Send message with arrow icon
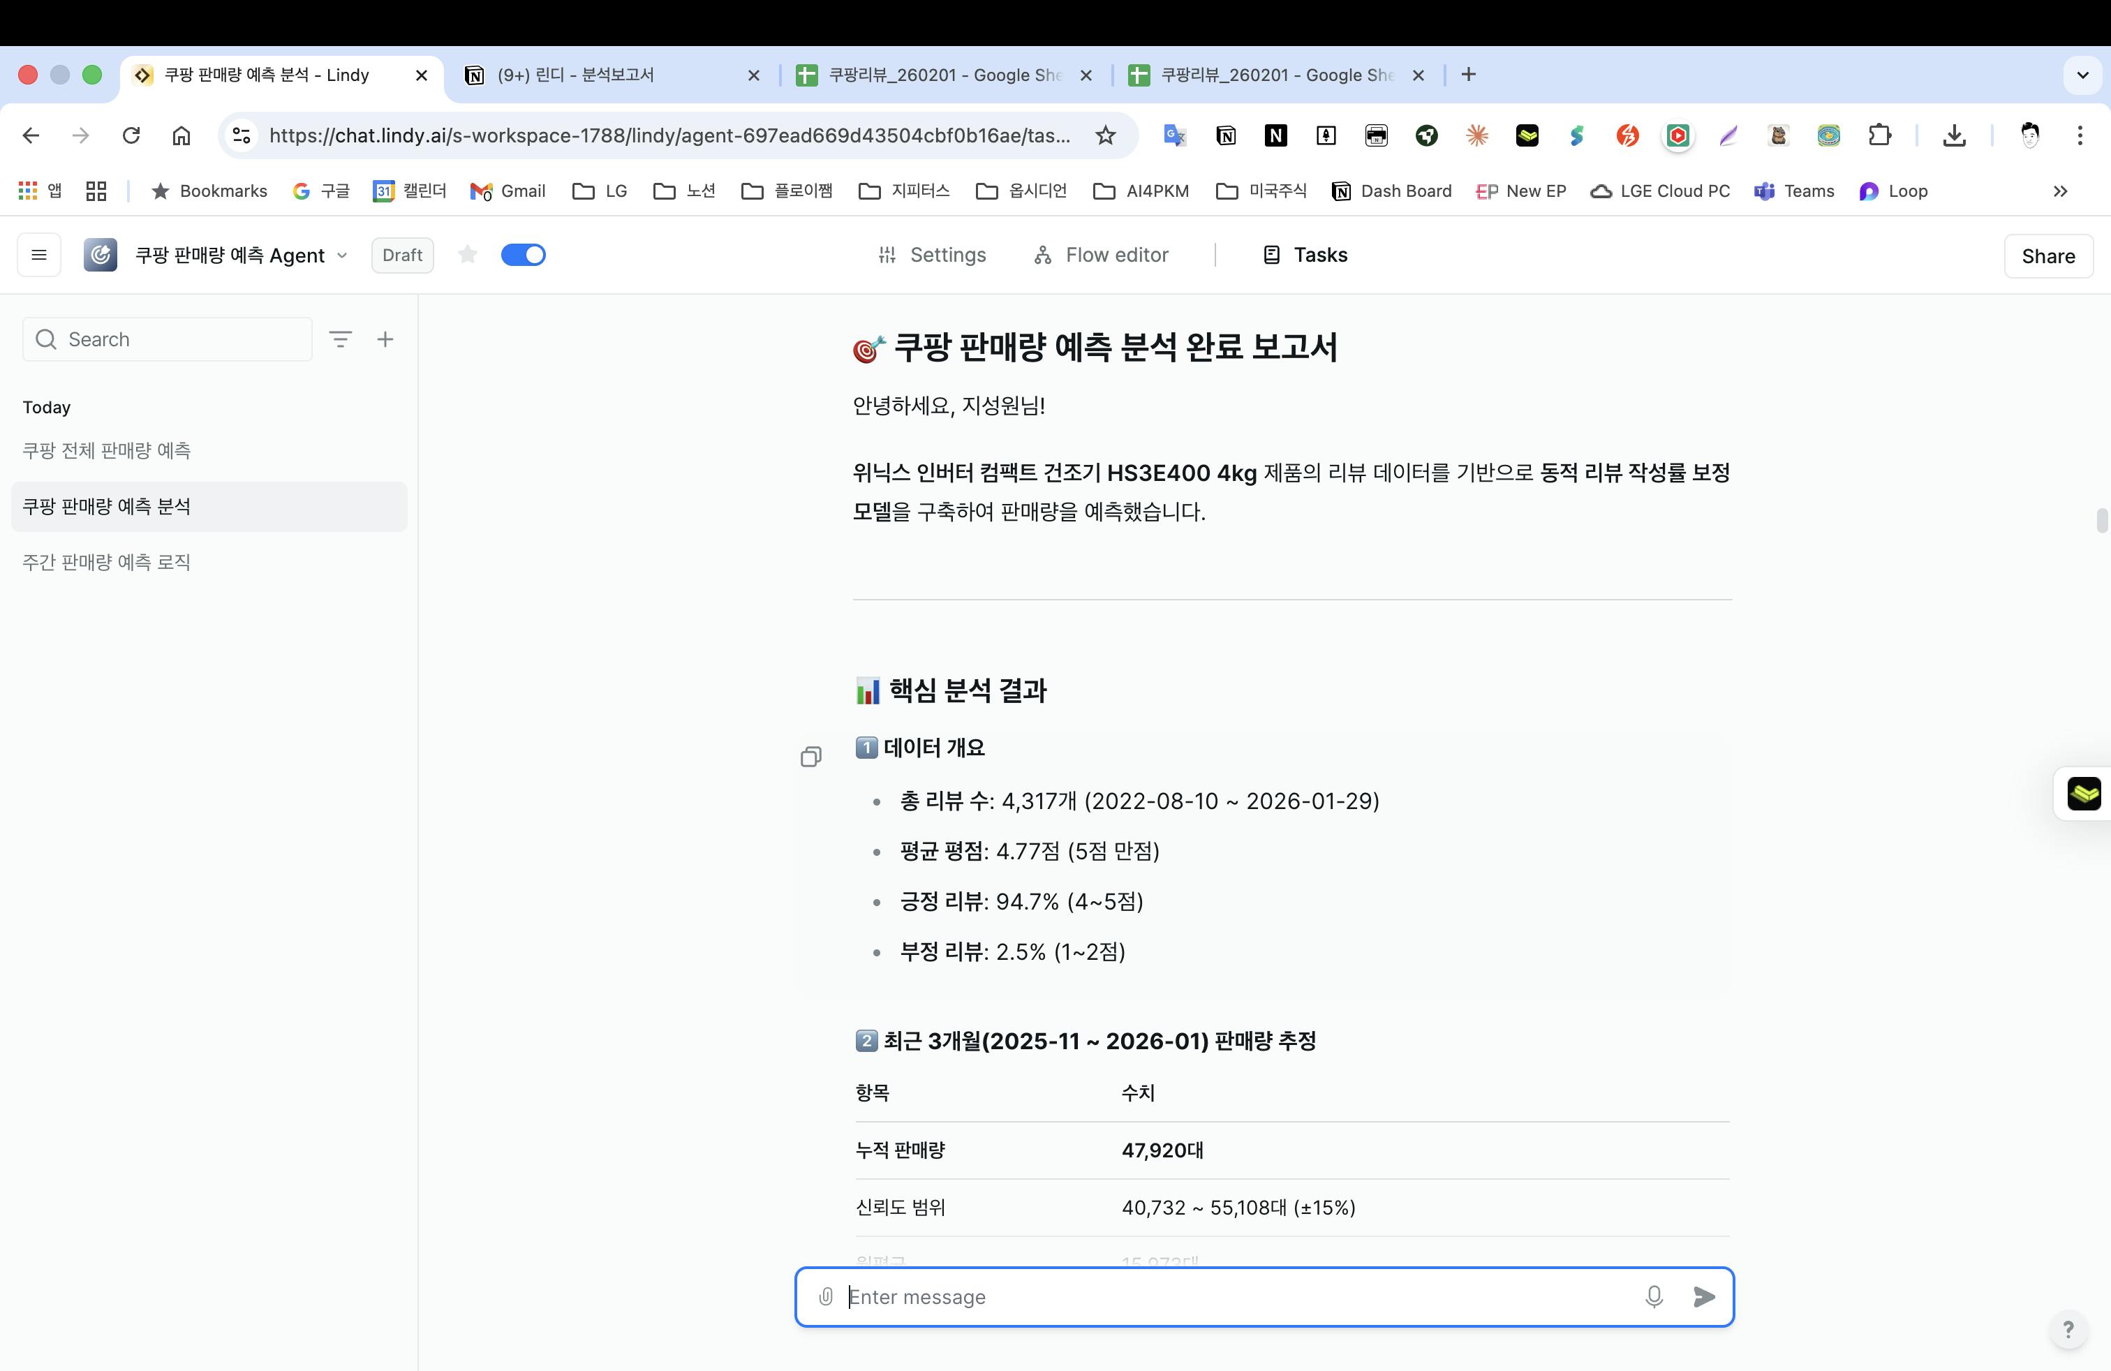2111x1371 pixels. tap(1704, 1296)
